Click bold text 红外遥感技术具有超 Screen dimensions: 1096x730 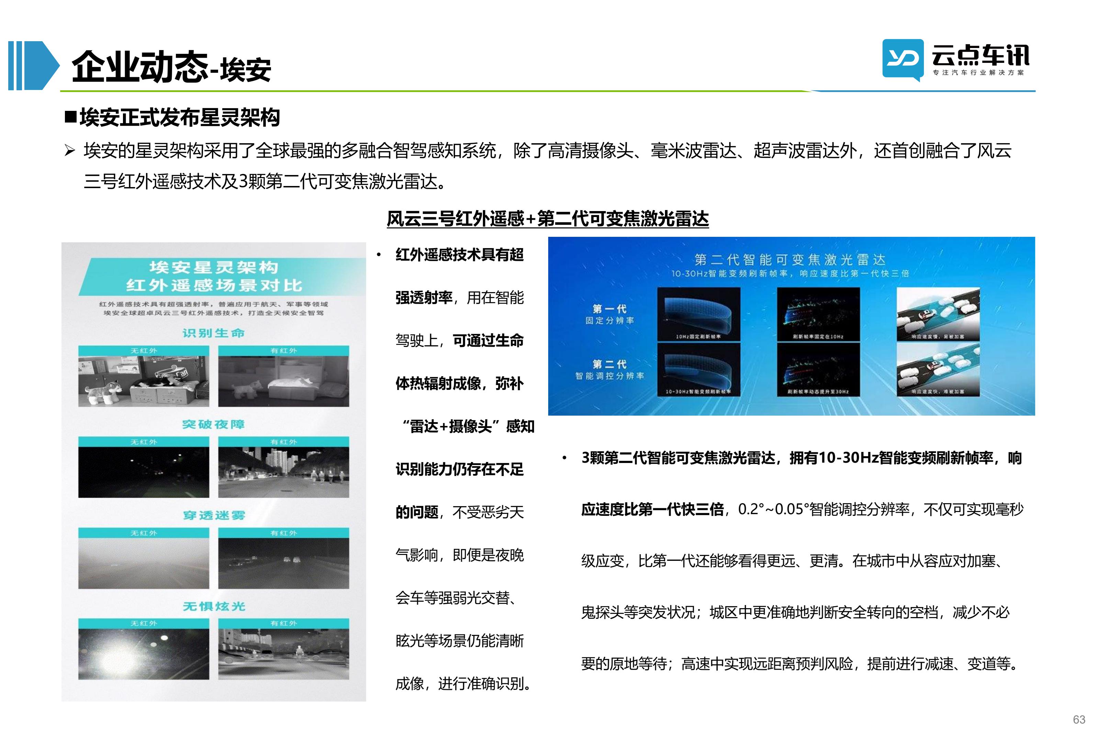point(459,255)
